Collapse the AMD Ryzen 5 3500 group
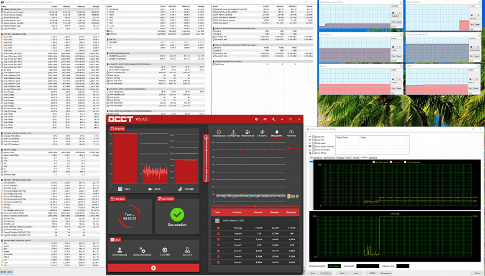Viewport: 485px width, 276px height. (294, 221)
